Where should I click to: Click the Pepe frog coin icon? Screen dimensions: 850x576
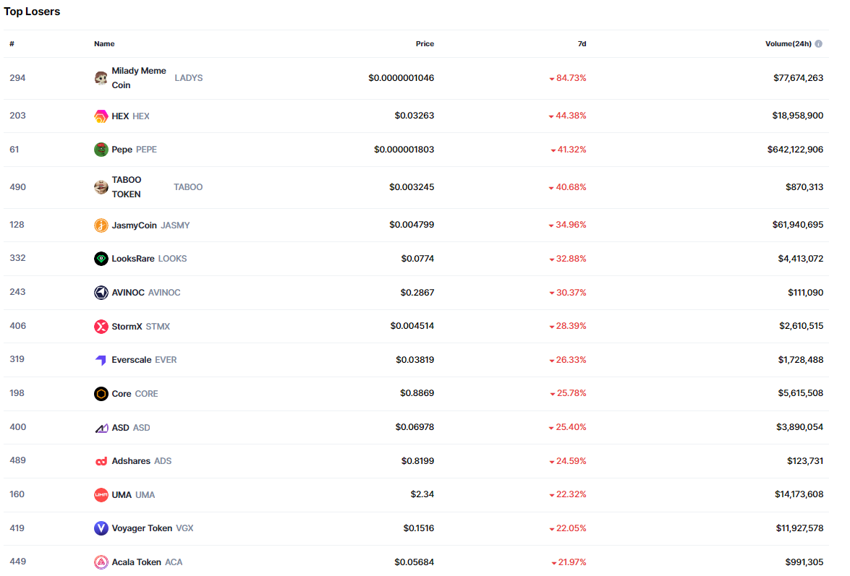coord(101,150)
